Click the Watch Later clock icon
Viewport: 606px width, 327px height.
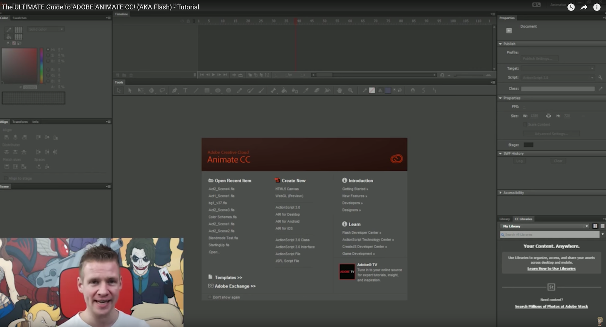coord(571,7)
